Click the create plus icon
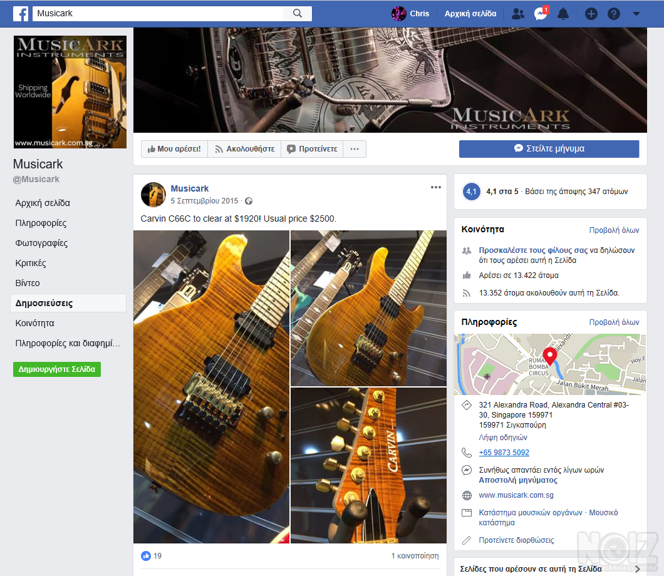Screen dimensions: 664x576 tap(591, 14)
